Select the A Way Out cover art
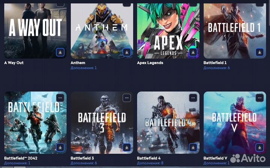This screenshot has height=168, width=270. coord(36,31)
